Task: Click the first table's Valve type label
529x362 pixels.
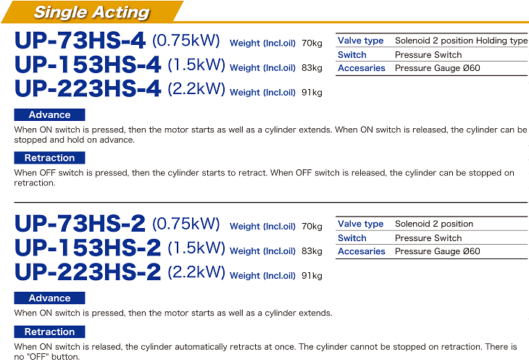Action: pos(360,41)
